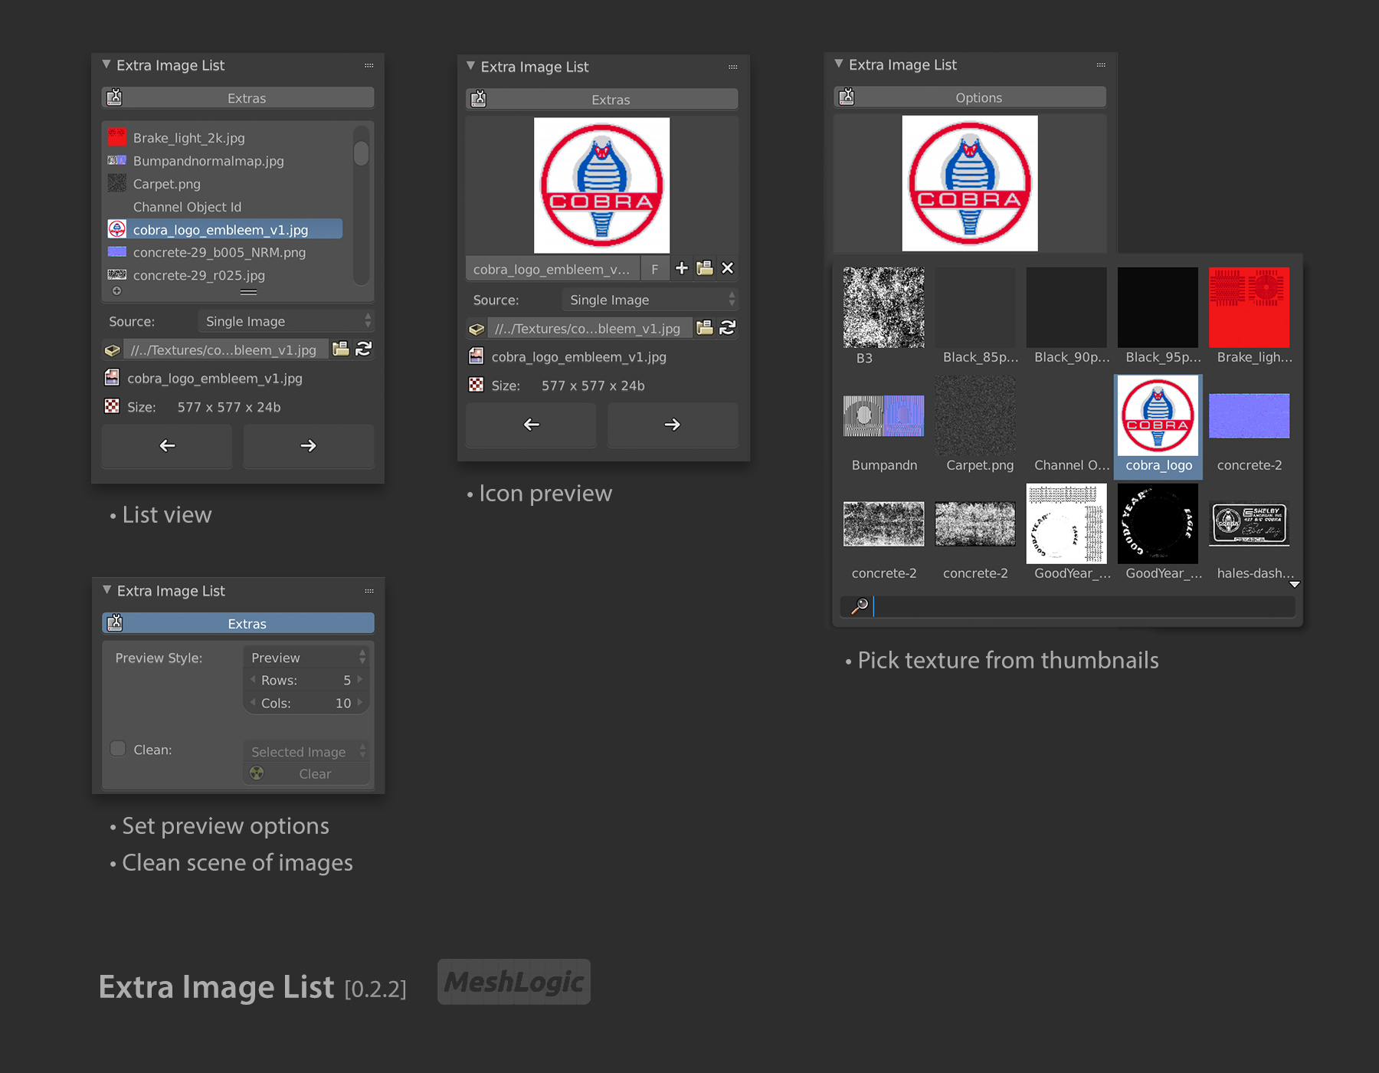Enable the Clean checkbox
Screen dimensions: 1379x1073
[x=118, y=749]
